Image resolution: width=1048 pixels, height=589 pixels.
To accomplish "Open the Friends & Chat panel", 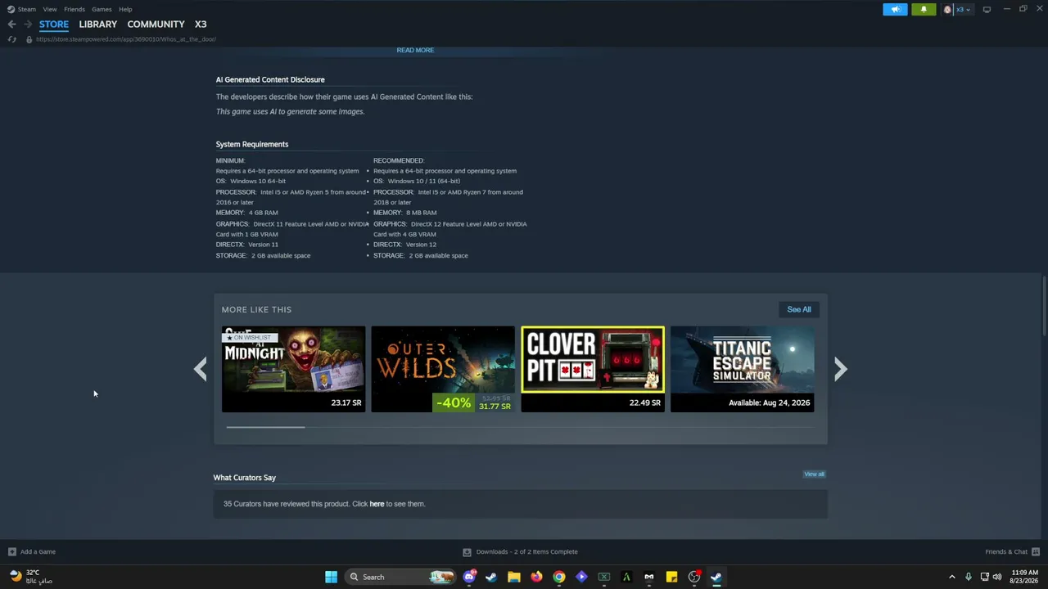I will tap(1012, 551).
